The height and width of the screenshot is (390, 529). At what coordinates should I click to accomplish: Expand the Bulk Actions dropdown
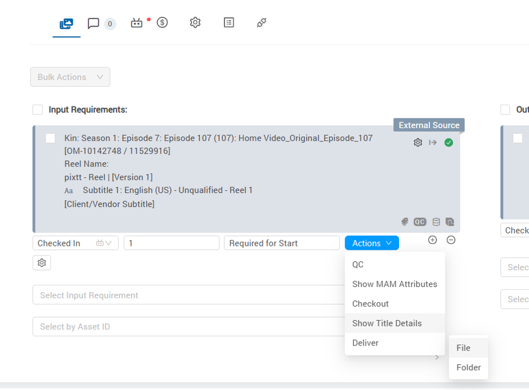point(70,77)
